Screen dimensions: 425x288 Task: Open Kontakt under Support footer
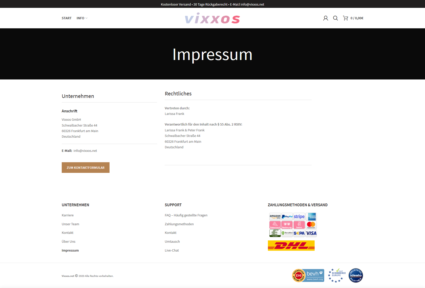point(171,233)
